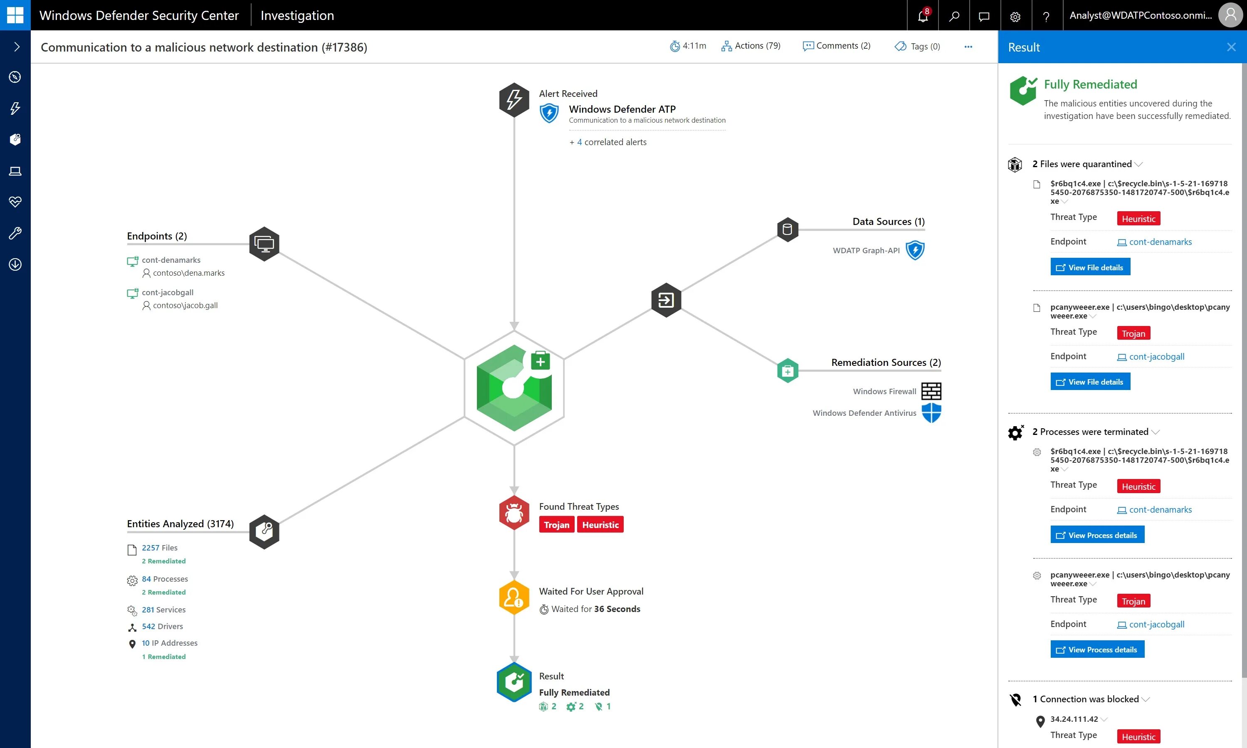Open search using the magnifier icon

[x=954, y=16]
